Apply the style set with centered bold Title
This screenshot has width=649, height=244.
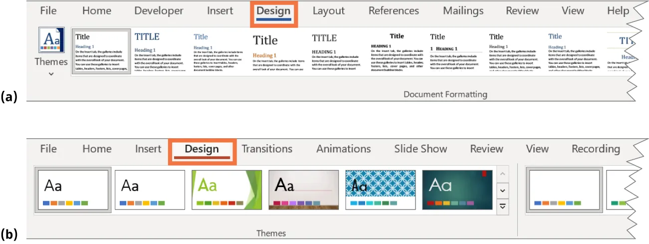397,51
